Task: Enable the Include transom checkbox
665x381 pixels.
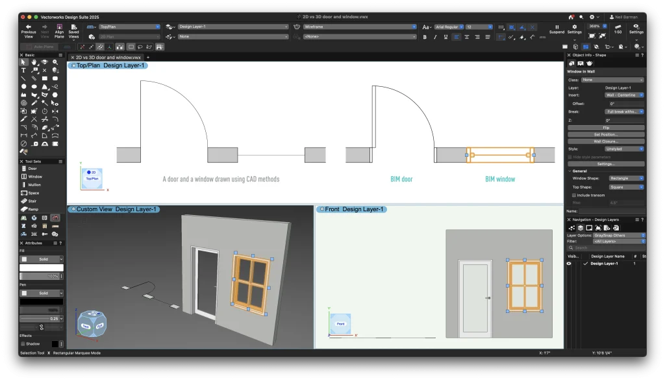Action: coord(574,194)
